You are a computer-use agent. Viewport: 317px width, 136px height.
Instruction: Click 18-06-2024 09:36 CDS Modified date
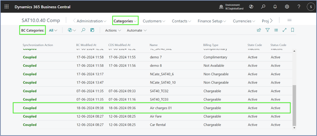[122, 108]
